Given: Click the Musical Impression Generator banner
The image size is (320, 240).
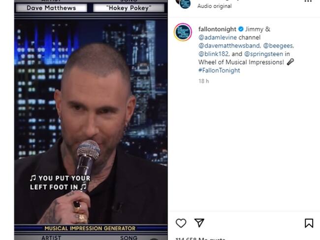Looking at the screenshot, I should click(90, 228).
